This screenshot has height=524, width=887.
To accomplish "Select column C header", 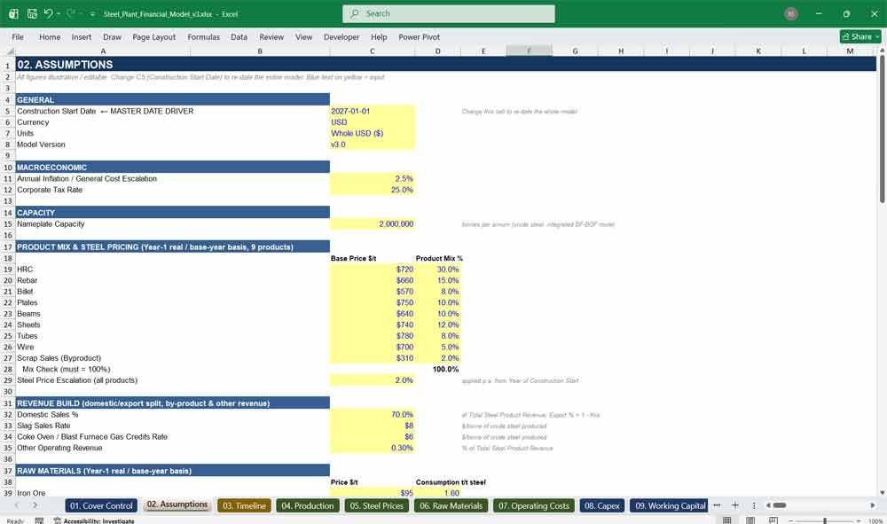I will [x=373, y=51].
